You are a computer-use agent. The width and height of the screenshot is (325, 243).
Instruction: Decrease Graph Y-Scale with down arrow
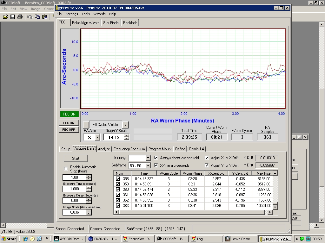pyautogui.click(x=127, y=139)
